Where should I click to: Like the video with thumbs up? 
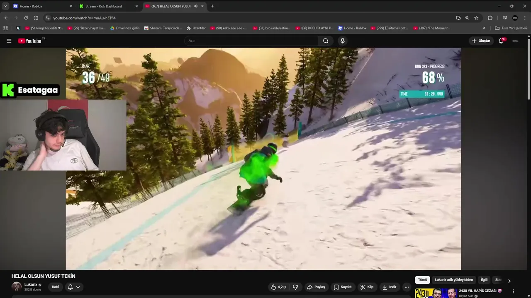coord(278,287)
